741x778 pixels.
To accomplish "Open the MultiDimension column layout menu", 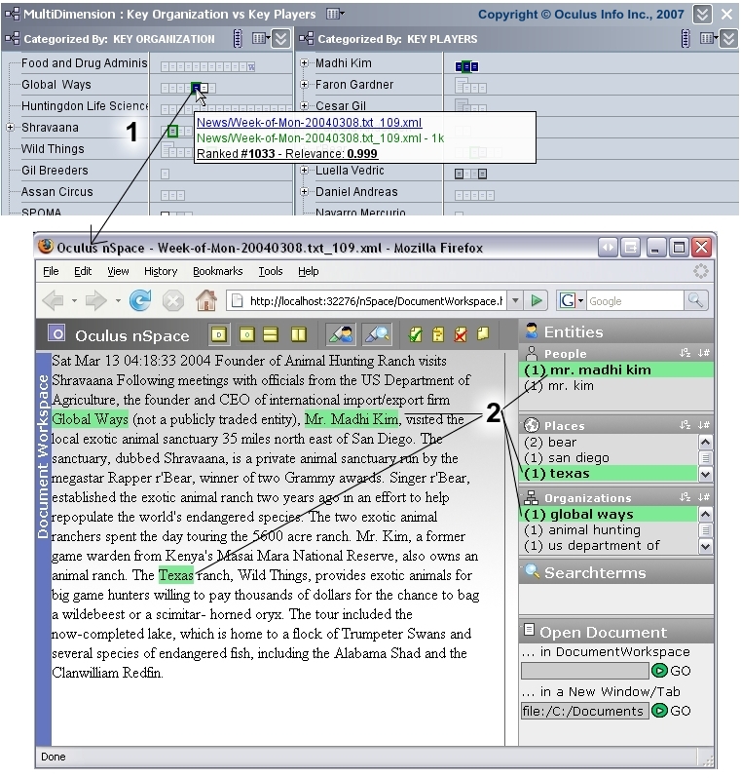I will (335, 14).
